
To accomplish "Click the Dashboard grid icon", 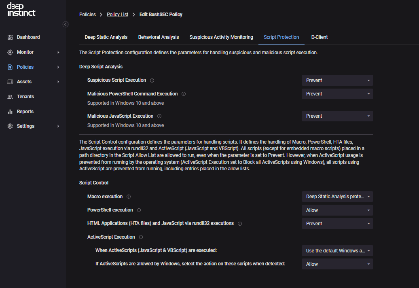I will click(10, 37).
